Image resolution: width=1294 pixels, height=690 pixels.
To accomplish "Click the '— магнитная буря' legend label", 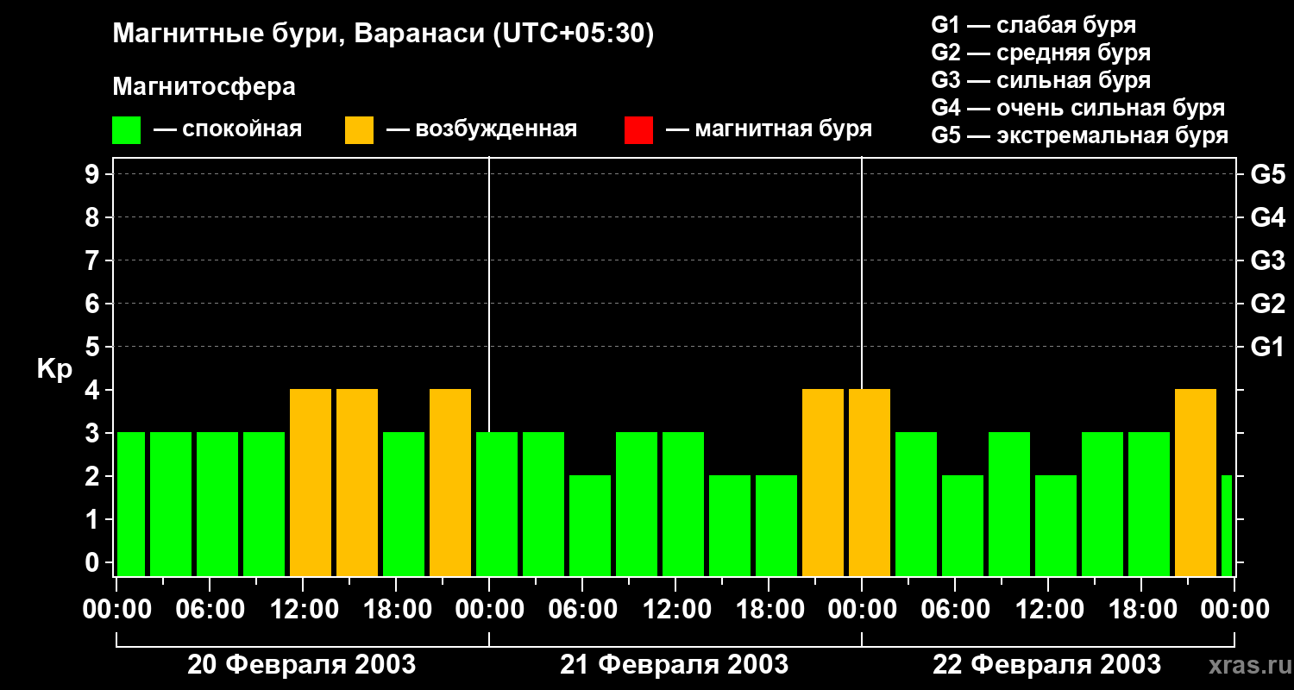I will click(x=769, y=130).
